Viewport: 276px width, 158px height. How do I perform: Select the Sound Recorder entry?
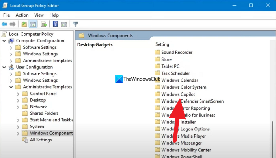point(177,52)
